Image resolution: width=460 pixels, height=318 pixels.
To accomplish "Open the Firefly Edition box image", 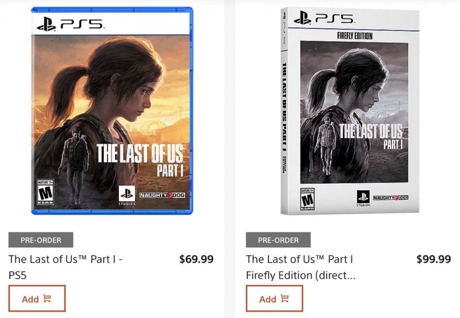I will click(349, 111).
